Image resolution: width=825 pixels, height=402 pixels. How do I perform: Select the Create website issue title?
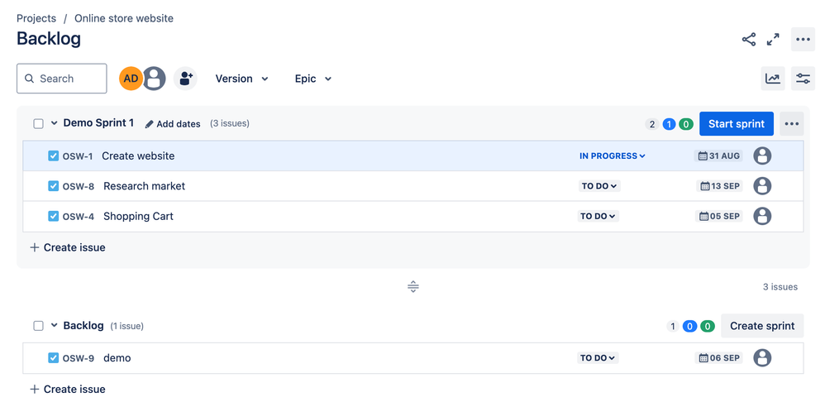(138, 156)
